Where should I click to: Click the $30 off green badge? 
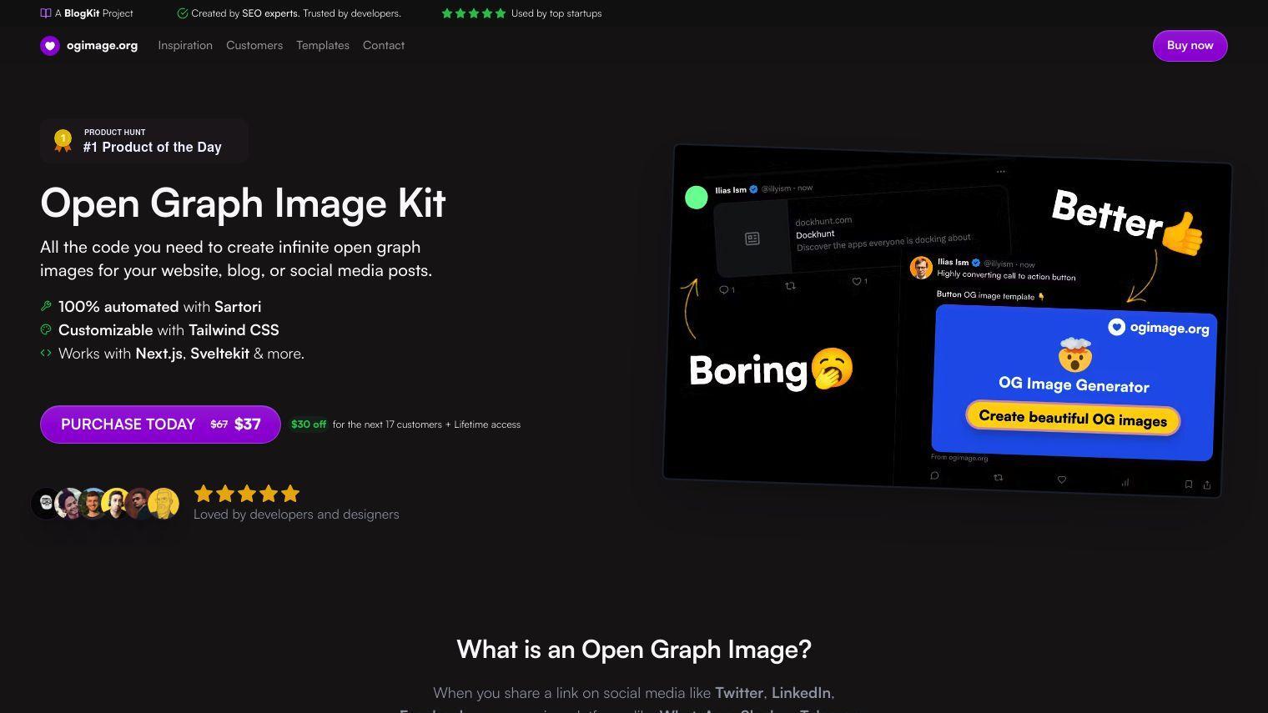point(308,424)
